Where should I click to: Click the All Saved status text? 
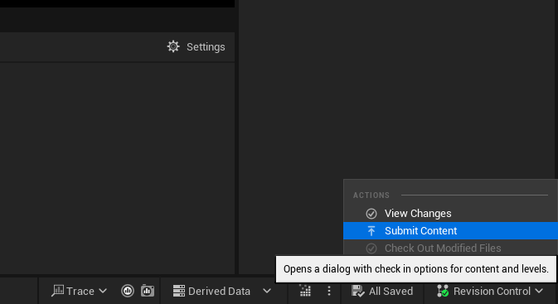(391, 292)
